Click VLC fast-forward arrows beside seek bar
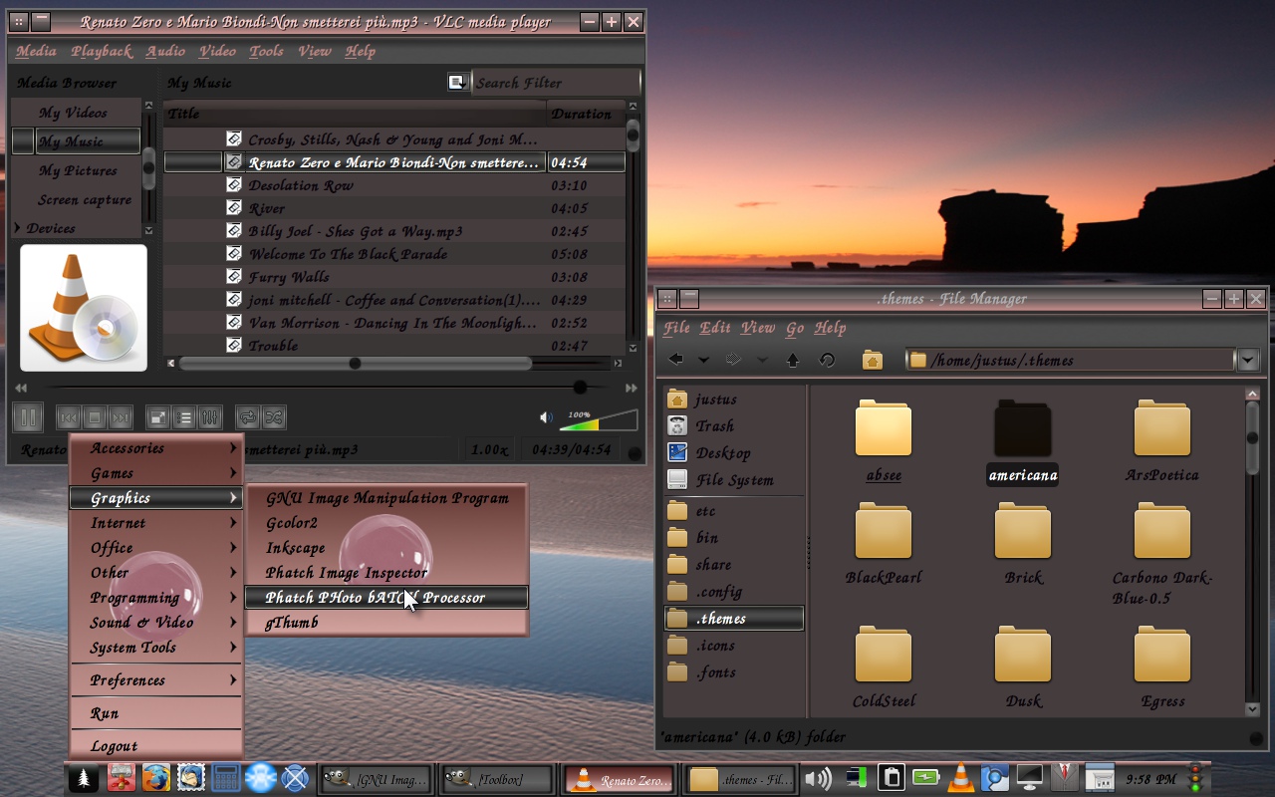Screen dimensions: 1275x797 pos(630,388)
